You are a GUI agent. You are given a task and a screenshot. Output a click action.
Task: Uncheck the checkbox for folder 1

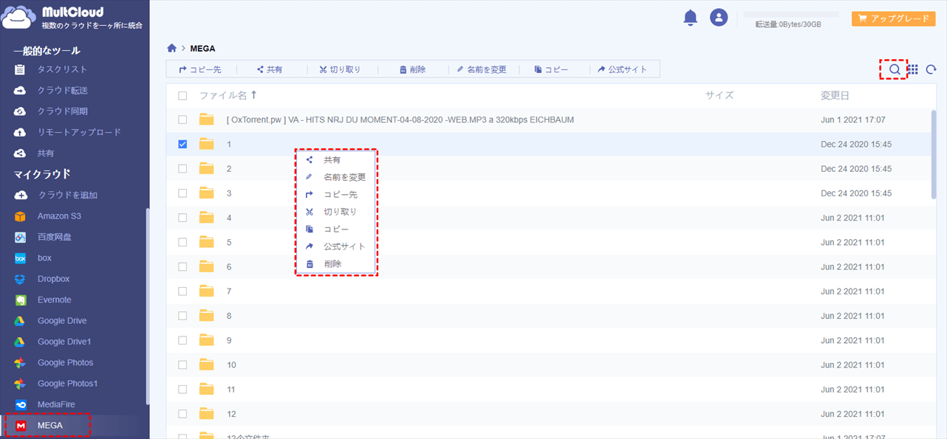[x=182, y=144]
